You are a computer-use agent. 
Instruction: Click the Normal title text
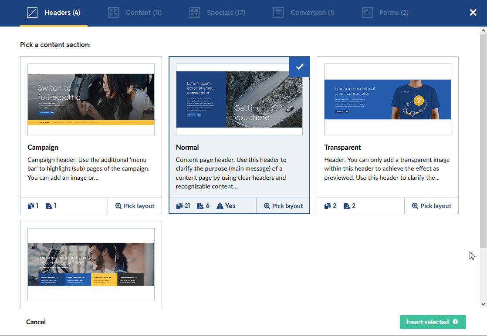[187, 148]
